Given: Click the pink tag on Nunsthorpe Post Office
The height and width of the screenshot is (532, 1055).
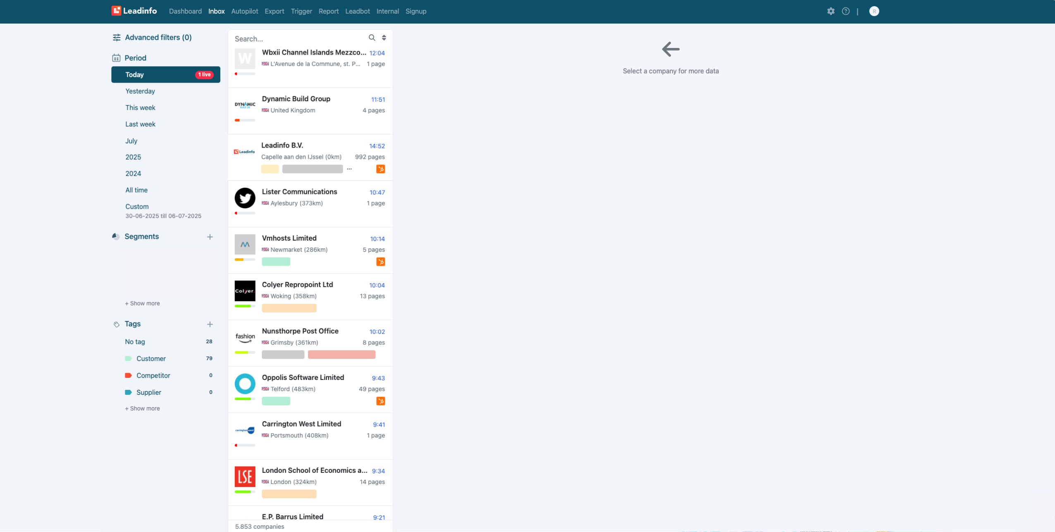Looking at the screenshot, I should coord(341,355).
